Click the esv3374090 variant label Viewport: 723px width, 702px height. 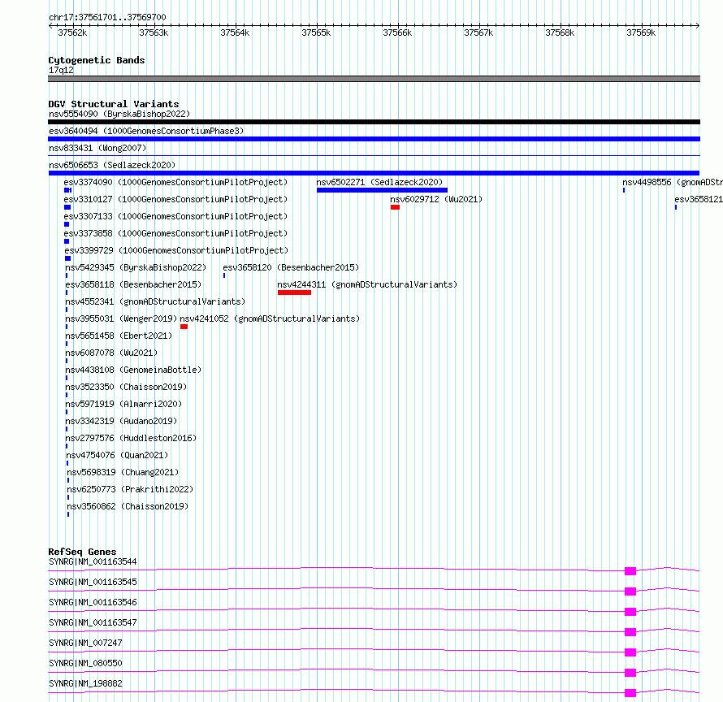175,182
